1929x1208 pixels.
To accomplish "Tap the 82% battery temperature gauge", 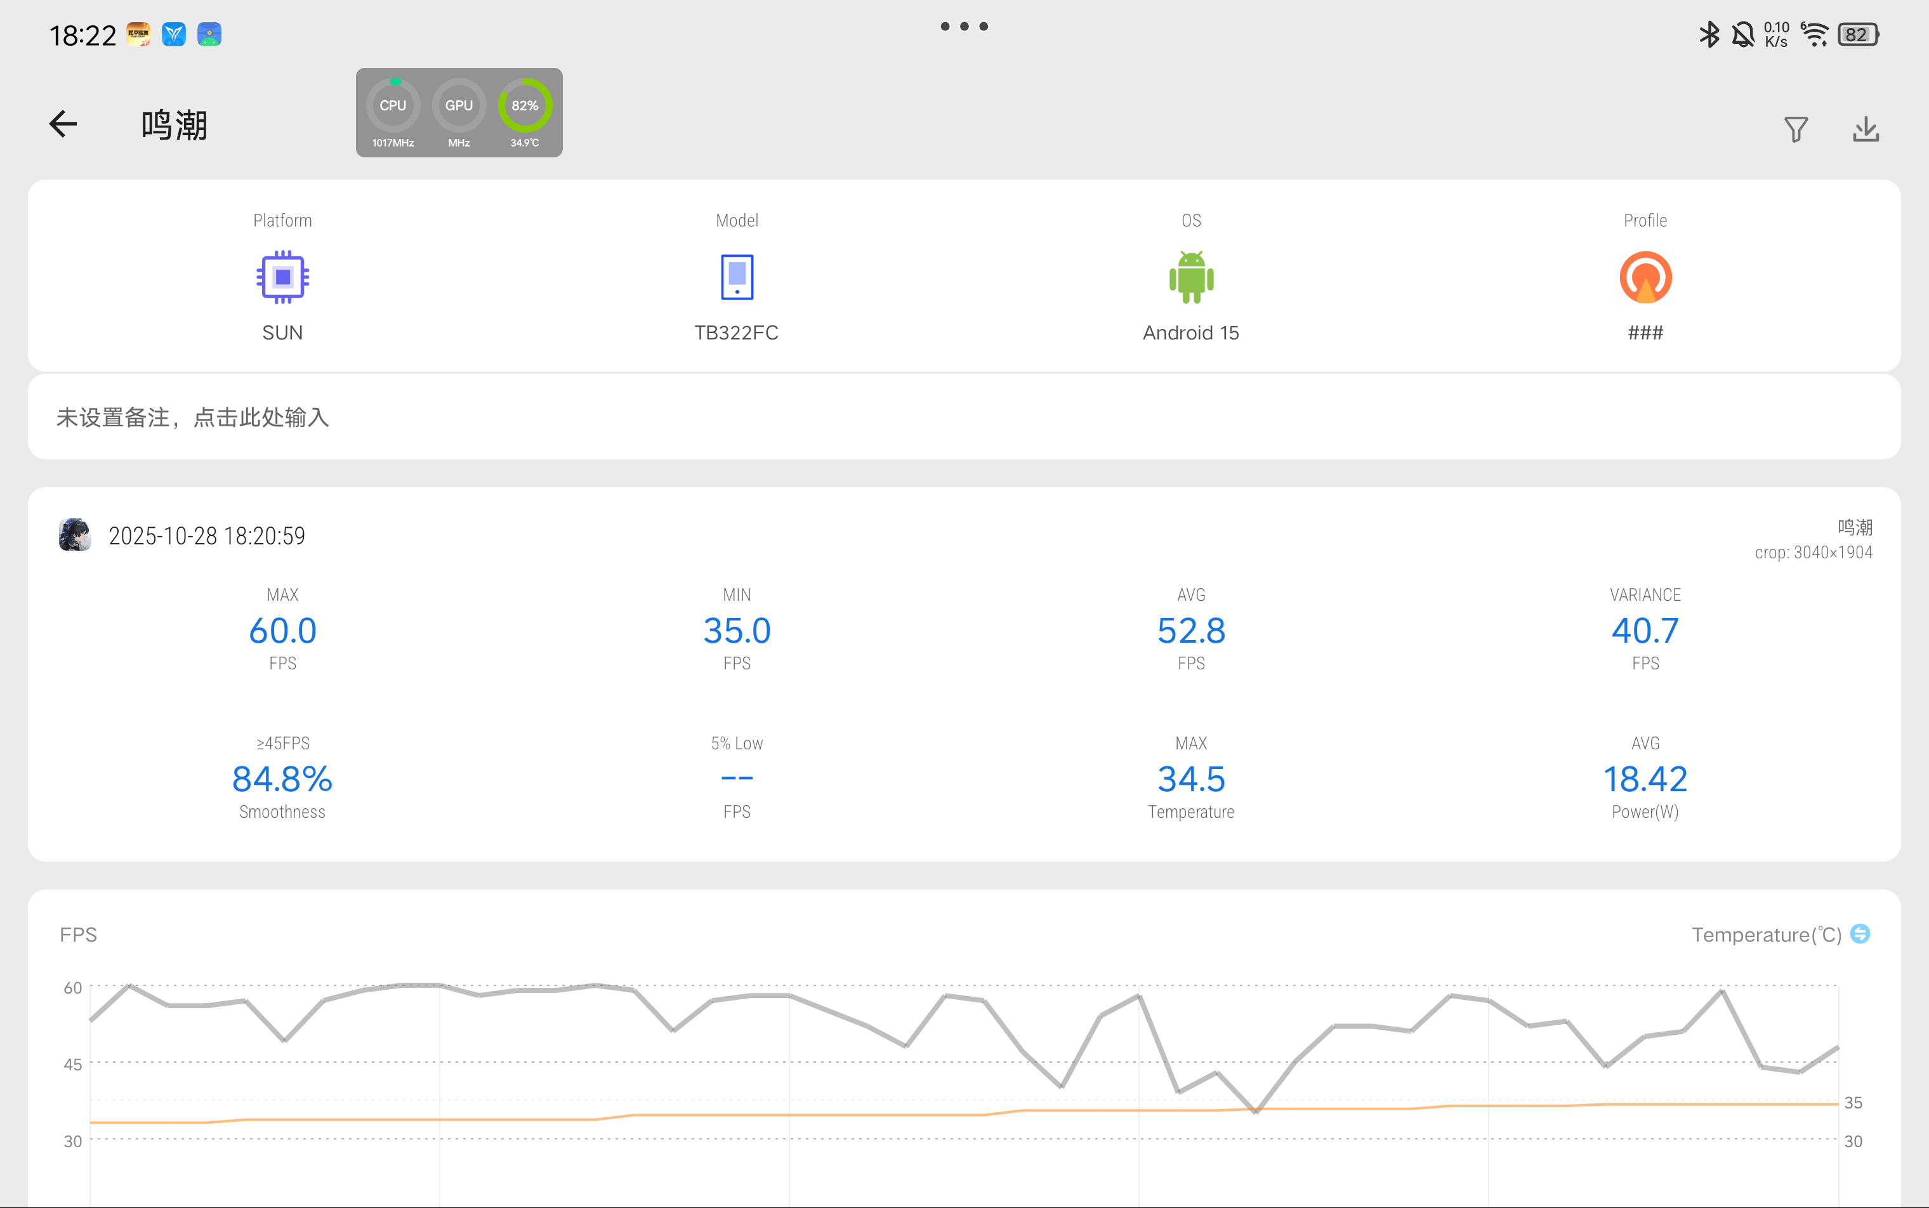I will click(x=525, y=113).
